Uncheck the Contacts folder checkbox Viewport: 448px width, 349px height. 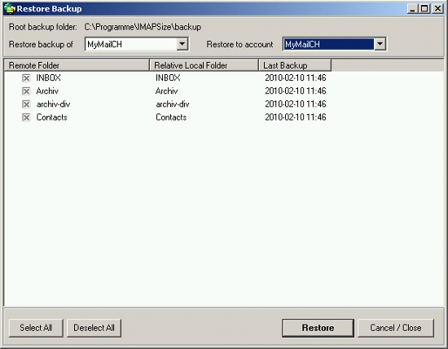pos(26,117)
